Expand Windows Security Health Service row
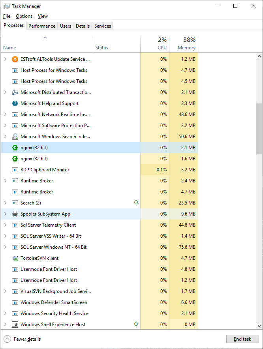This screenshot has height=349, width=263. pyautogui.click(x=6, y=313)
